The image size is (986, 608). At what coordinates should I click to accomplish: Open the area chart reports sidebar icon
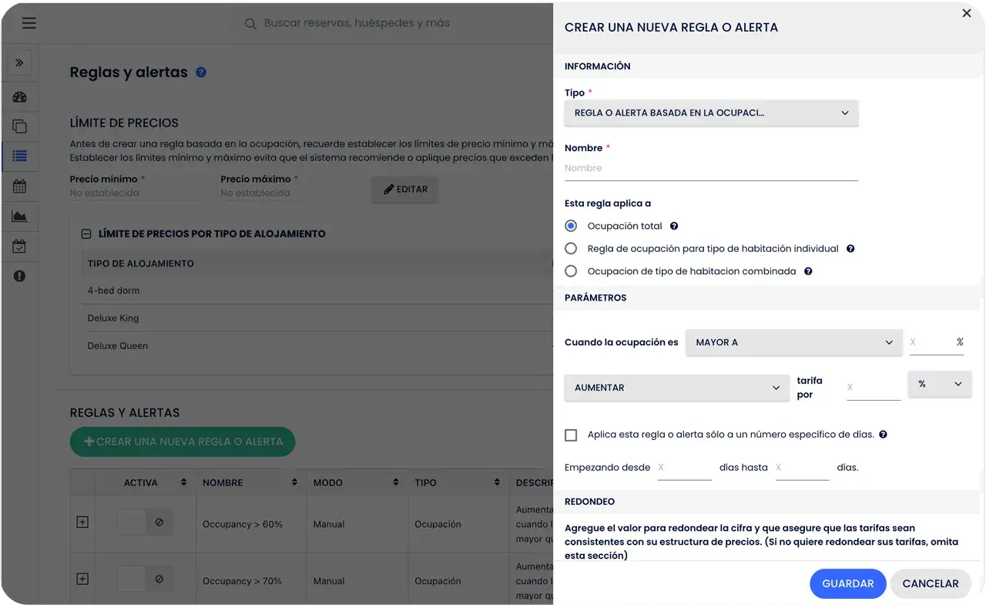coord(20,217)
